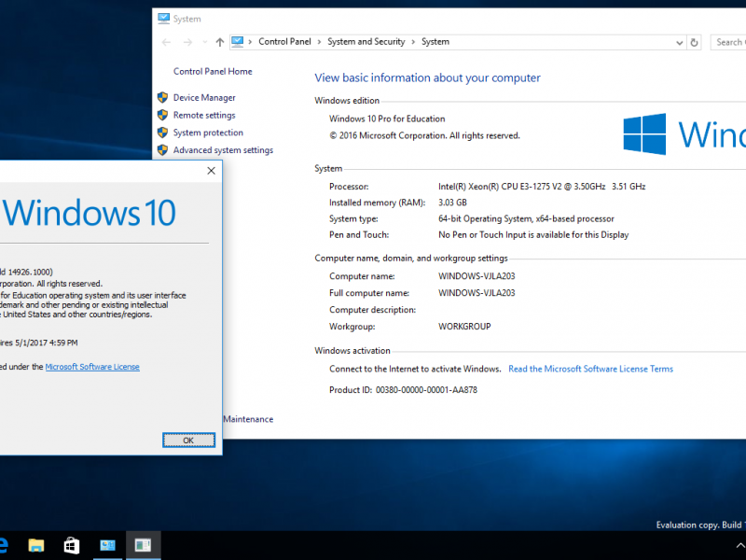Click the Device Manager shield icon
The image size is (746, 560).
162,98
